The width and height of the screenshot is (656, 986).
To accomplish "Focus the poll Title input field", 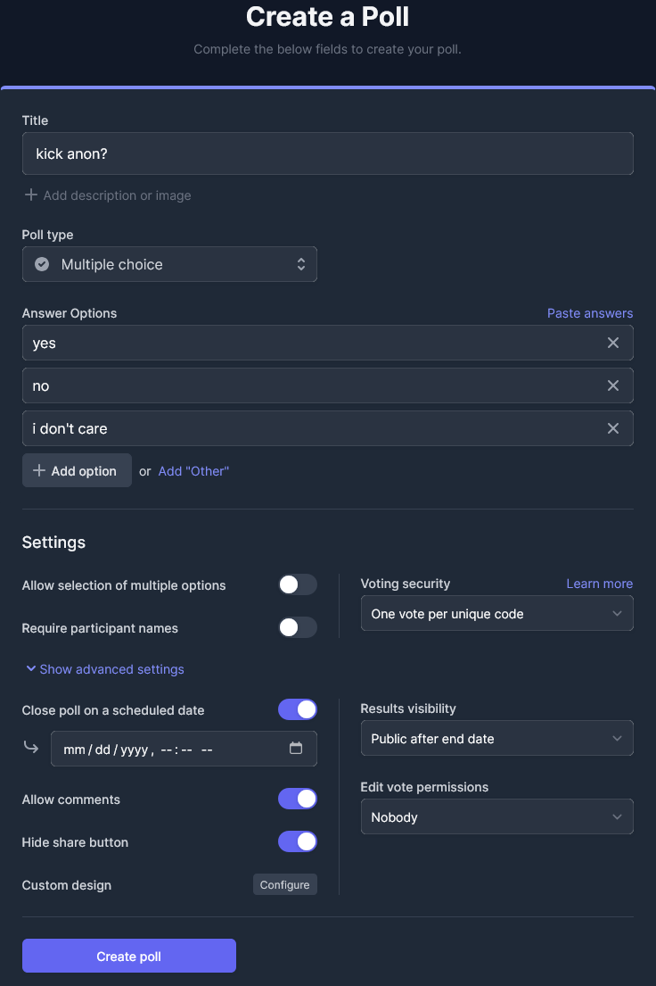I will click(327, 153).
